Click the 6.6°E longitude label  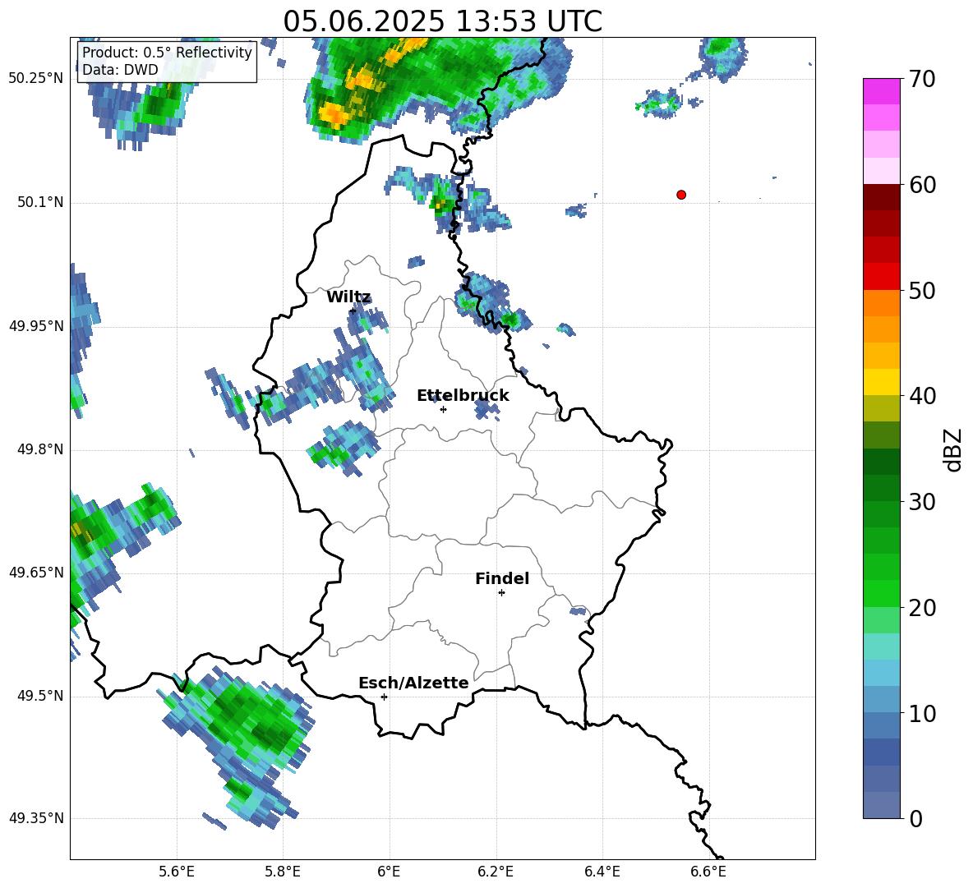click(x=708, y=872)
